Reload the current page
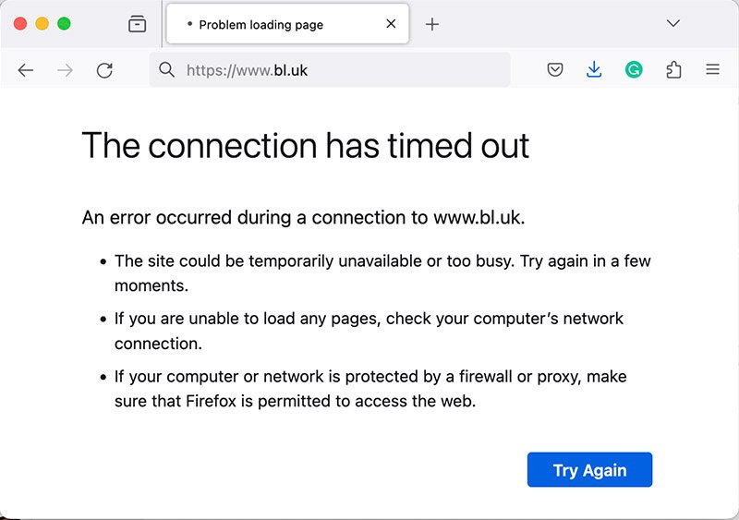This screenshot has width=739, height=520. click(104, 70)
